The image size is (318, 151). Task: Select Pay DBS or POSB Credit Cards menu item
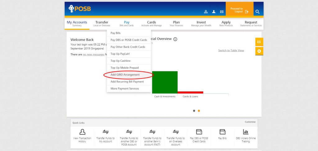129,40
